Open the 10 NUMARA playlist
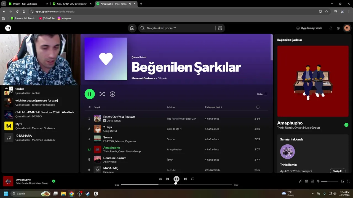Screen dimensions: 353x198 click(x=40, y=137)
